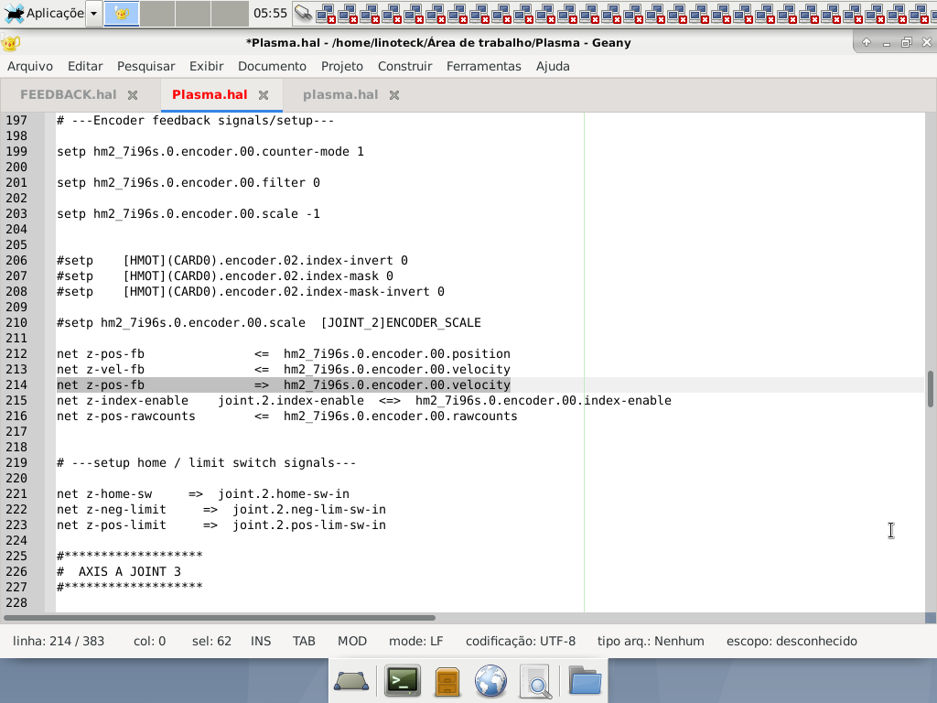Image resolution: width=937 pixels, height=703 pixels.
Task: Click the horizontal scrollbar thumb below the editor
Action: pyautogui.click(x=220, y=618)
